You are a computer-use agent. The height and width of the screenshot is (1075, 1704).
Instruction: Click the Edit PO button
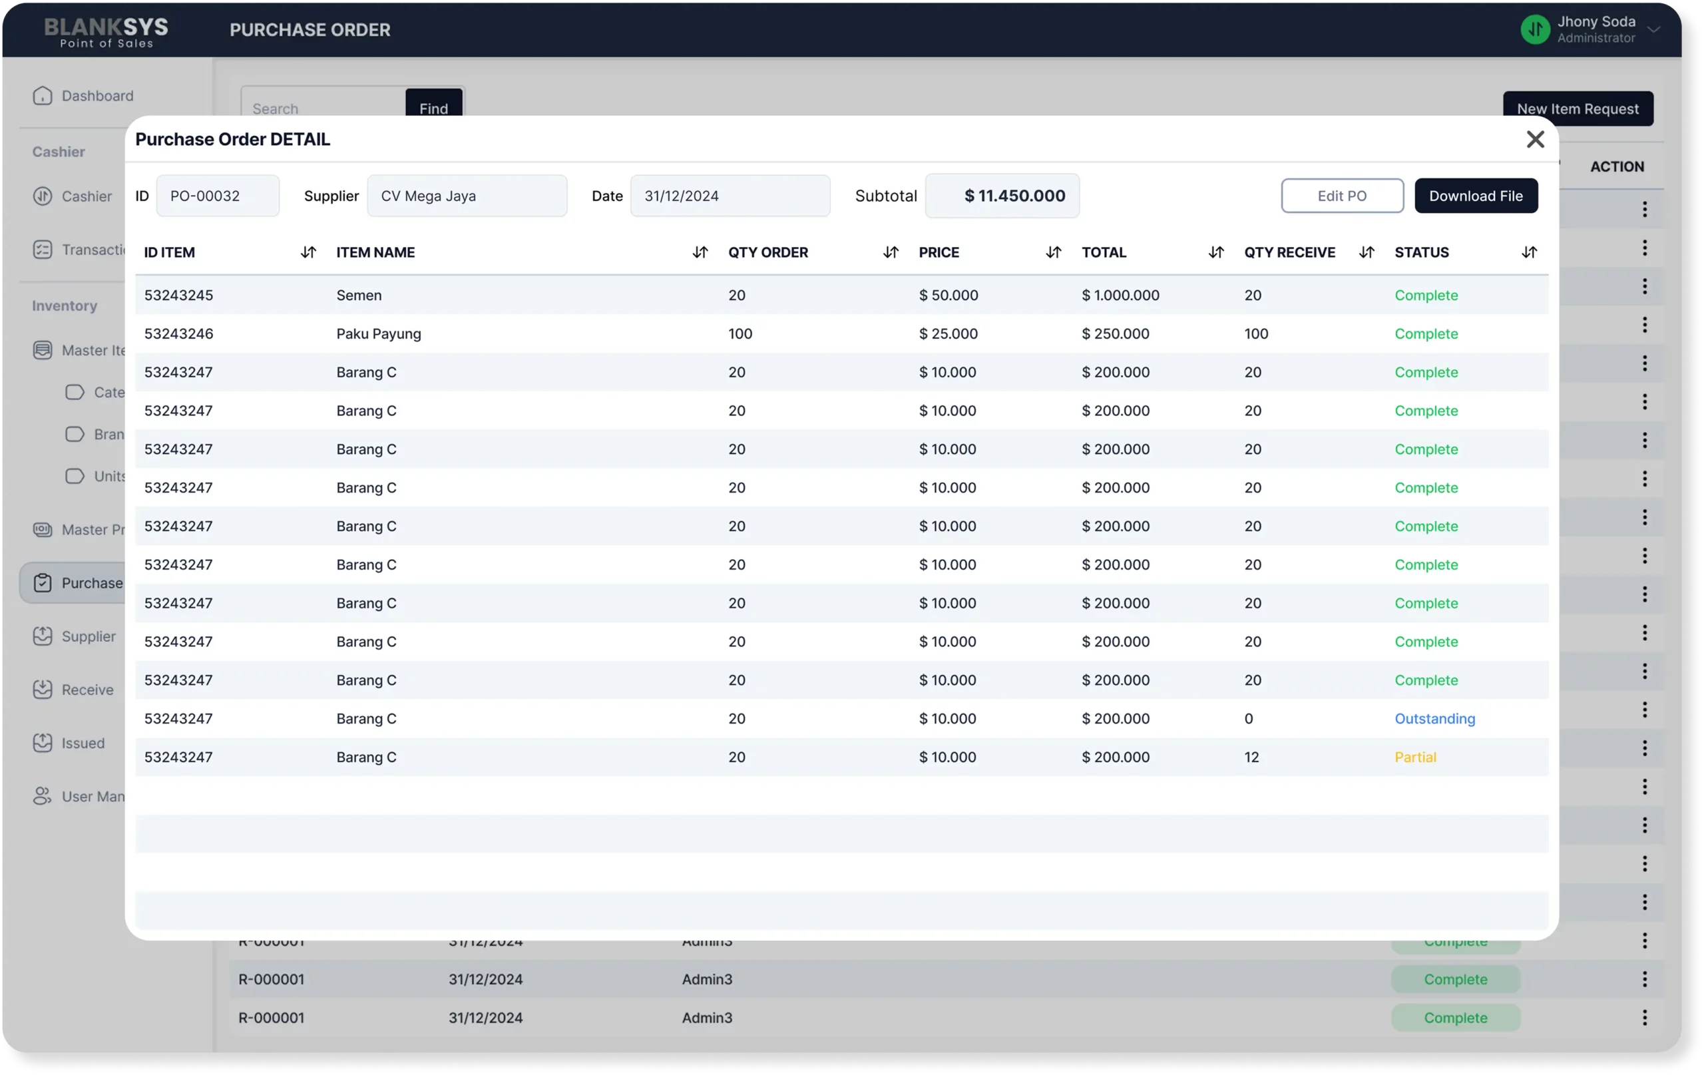coord(1342,196)
